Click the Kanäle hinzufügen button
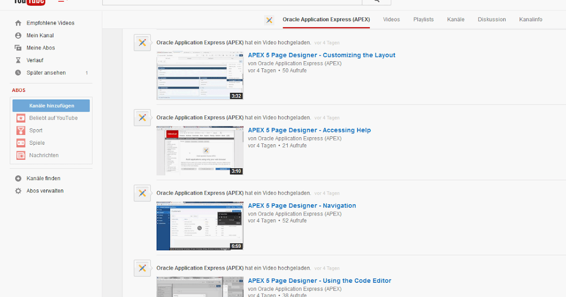Image resolution: width=566 pixels, height=297 pixels. pyautogui.click(x=51, y=106)
